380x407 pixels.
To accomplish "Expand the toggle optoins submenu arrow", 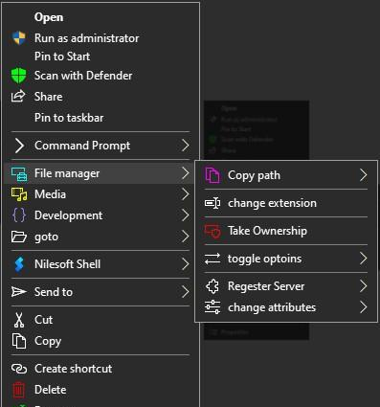I will [364, 259].
